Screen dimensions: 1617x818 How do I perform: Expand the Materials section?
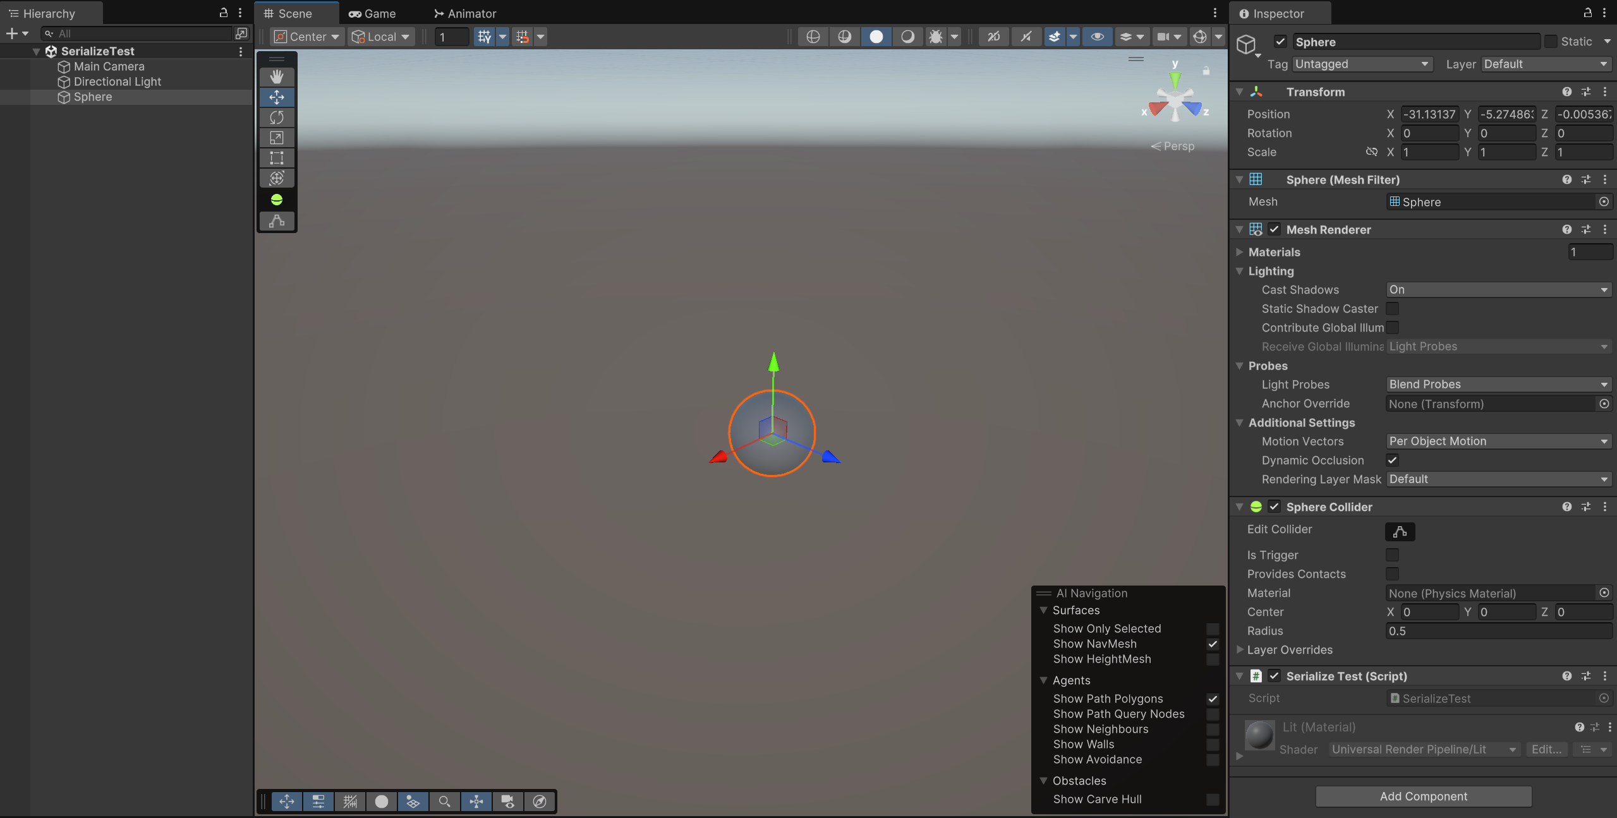coord(1239,252)
